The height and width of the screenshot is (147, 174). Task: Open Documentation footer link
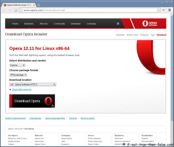tap(148, 141)
